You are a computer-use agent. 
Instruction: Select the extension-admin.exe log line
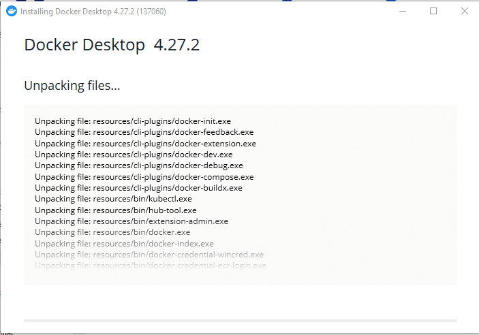coord(132,221)
